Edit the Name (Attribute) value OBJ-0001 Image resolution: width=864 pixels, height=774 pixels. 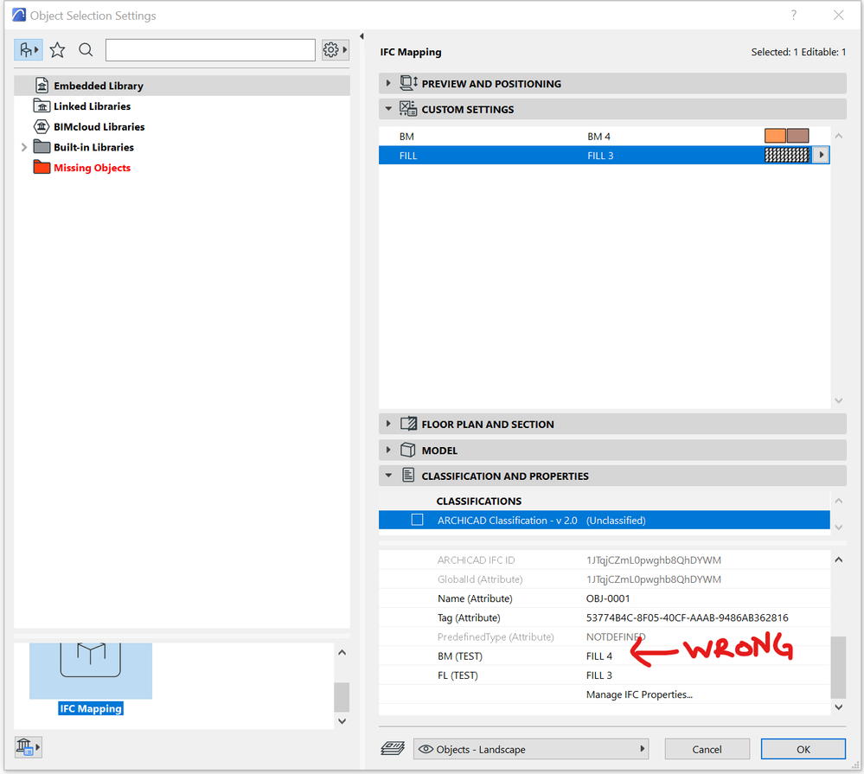pyautogui.click(x=608, y=598)
